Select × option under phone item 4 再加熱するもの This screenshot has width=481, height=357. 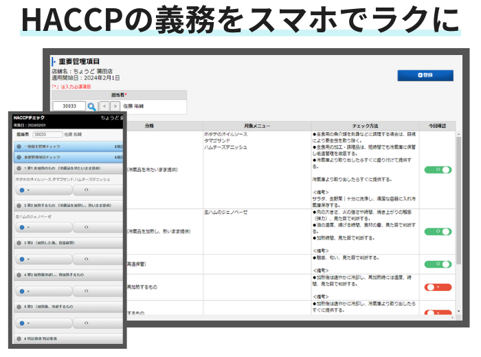[43, 291]
